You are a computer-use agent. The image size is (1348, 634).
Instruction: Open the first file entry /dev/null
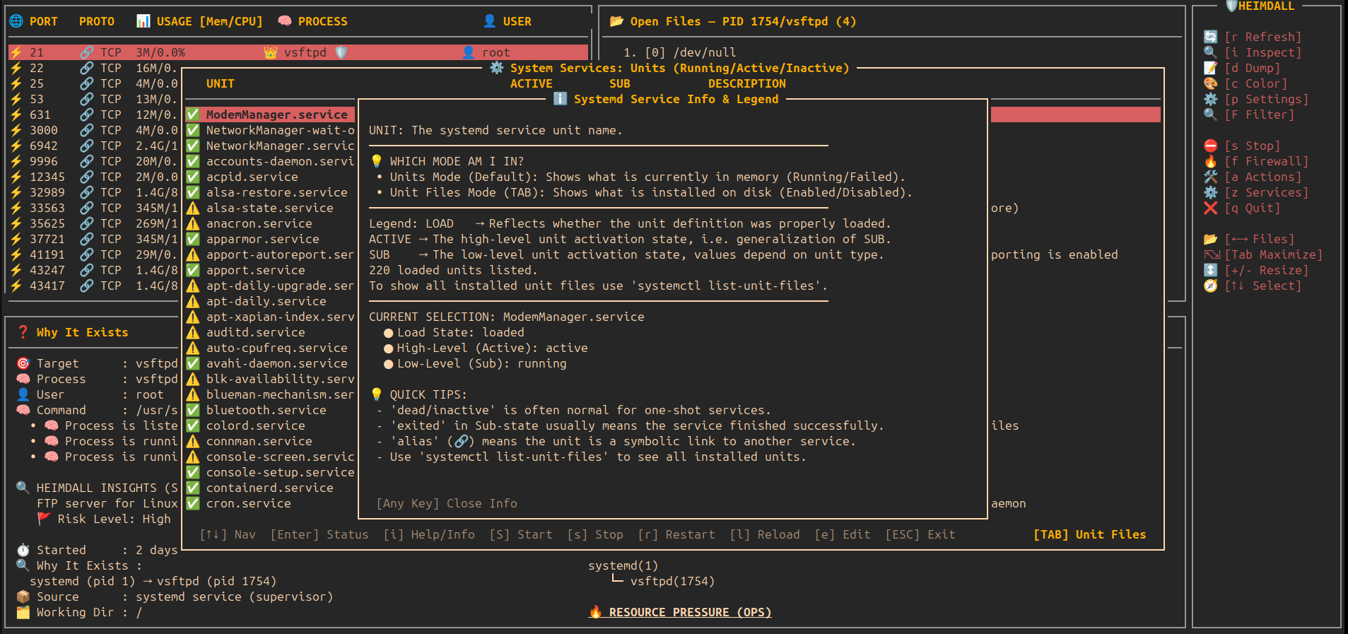coord(704,52)
